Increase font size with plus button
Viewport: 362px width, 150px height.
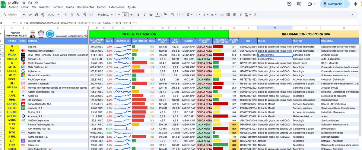[131, 15]
